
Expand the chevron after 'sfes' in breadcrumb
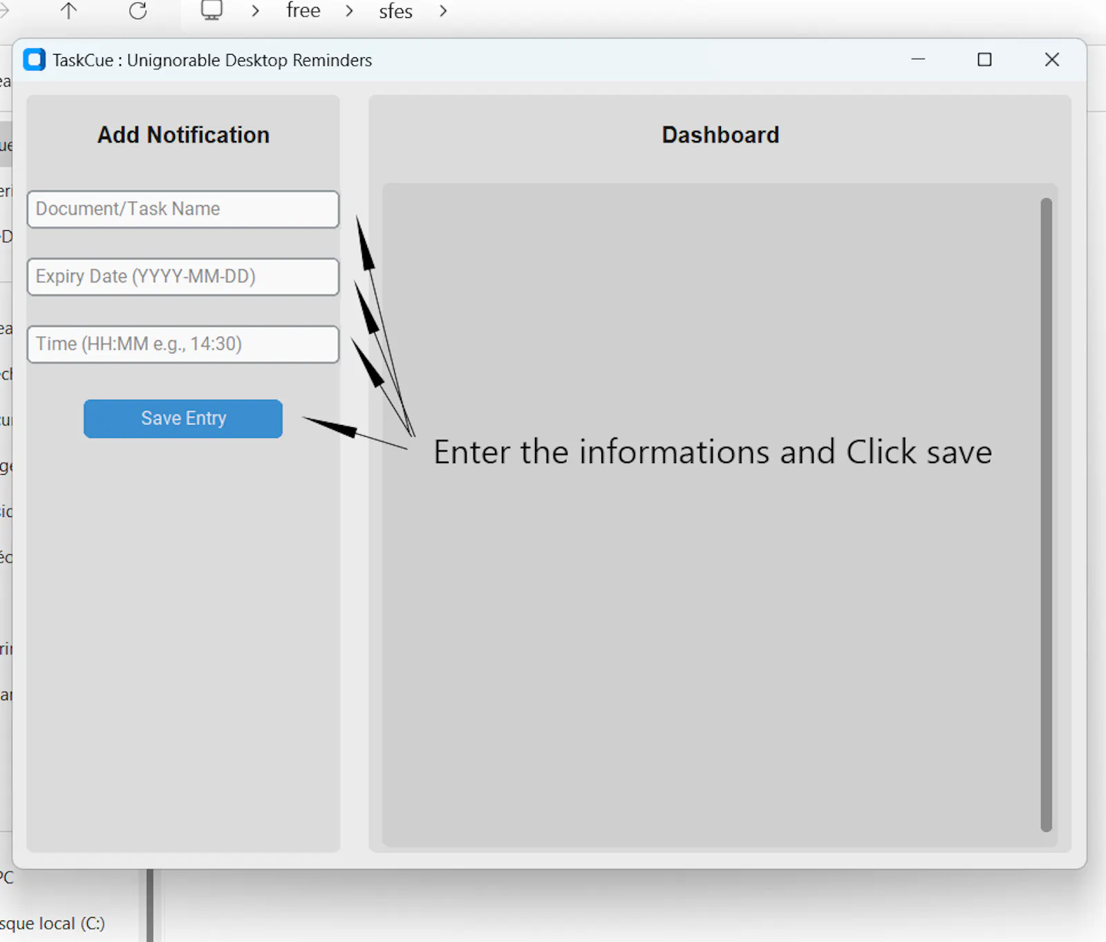tap(443, 11)
